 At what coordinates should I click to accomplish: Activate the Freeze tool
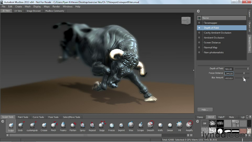(112, 126)
